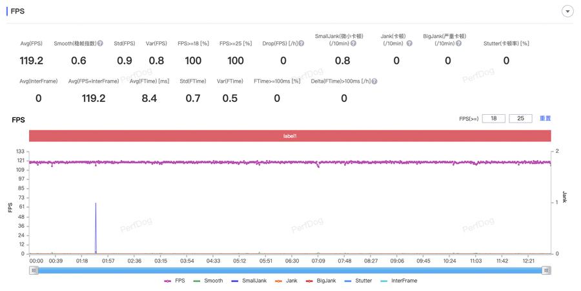Click help icon for Delta(FTime)>100ms

(374, 81)
